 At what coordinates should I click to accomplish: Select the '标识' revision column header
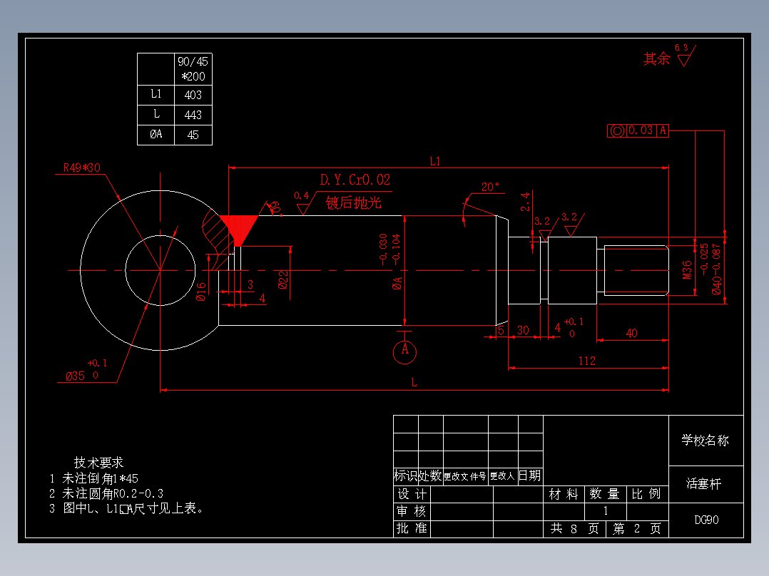tap(406, 475)
